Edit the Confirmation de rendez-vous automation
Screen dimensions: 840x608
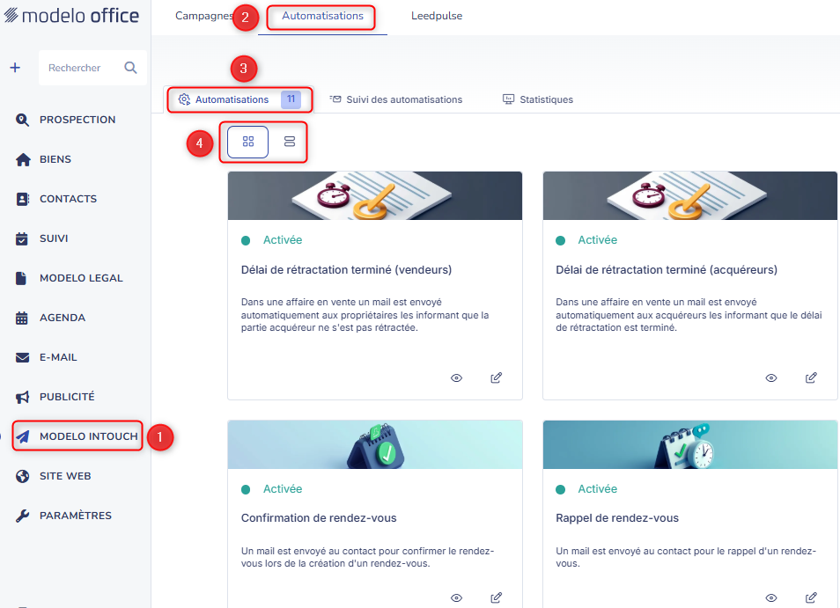[x=496, y=597]
